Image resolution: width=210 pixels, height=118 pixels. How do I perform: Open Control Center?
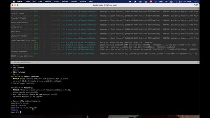point(179,2)
